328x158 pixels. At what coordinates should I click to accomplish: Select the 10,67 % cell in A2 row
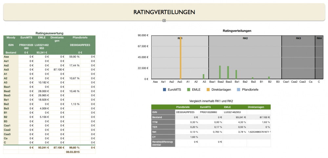(x=72, y=78)
